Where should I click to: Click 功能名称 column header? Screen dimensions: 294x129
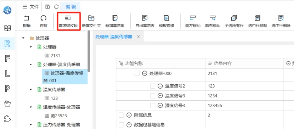160,63
